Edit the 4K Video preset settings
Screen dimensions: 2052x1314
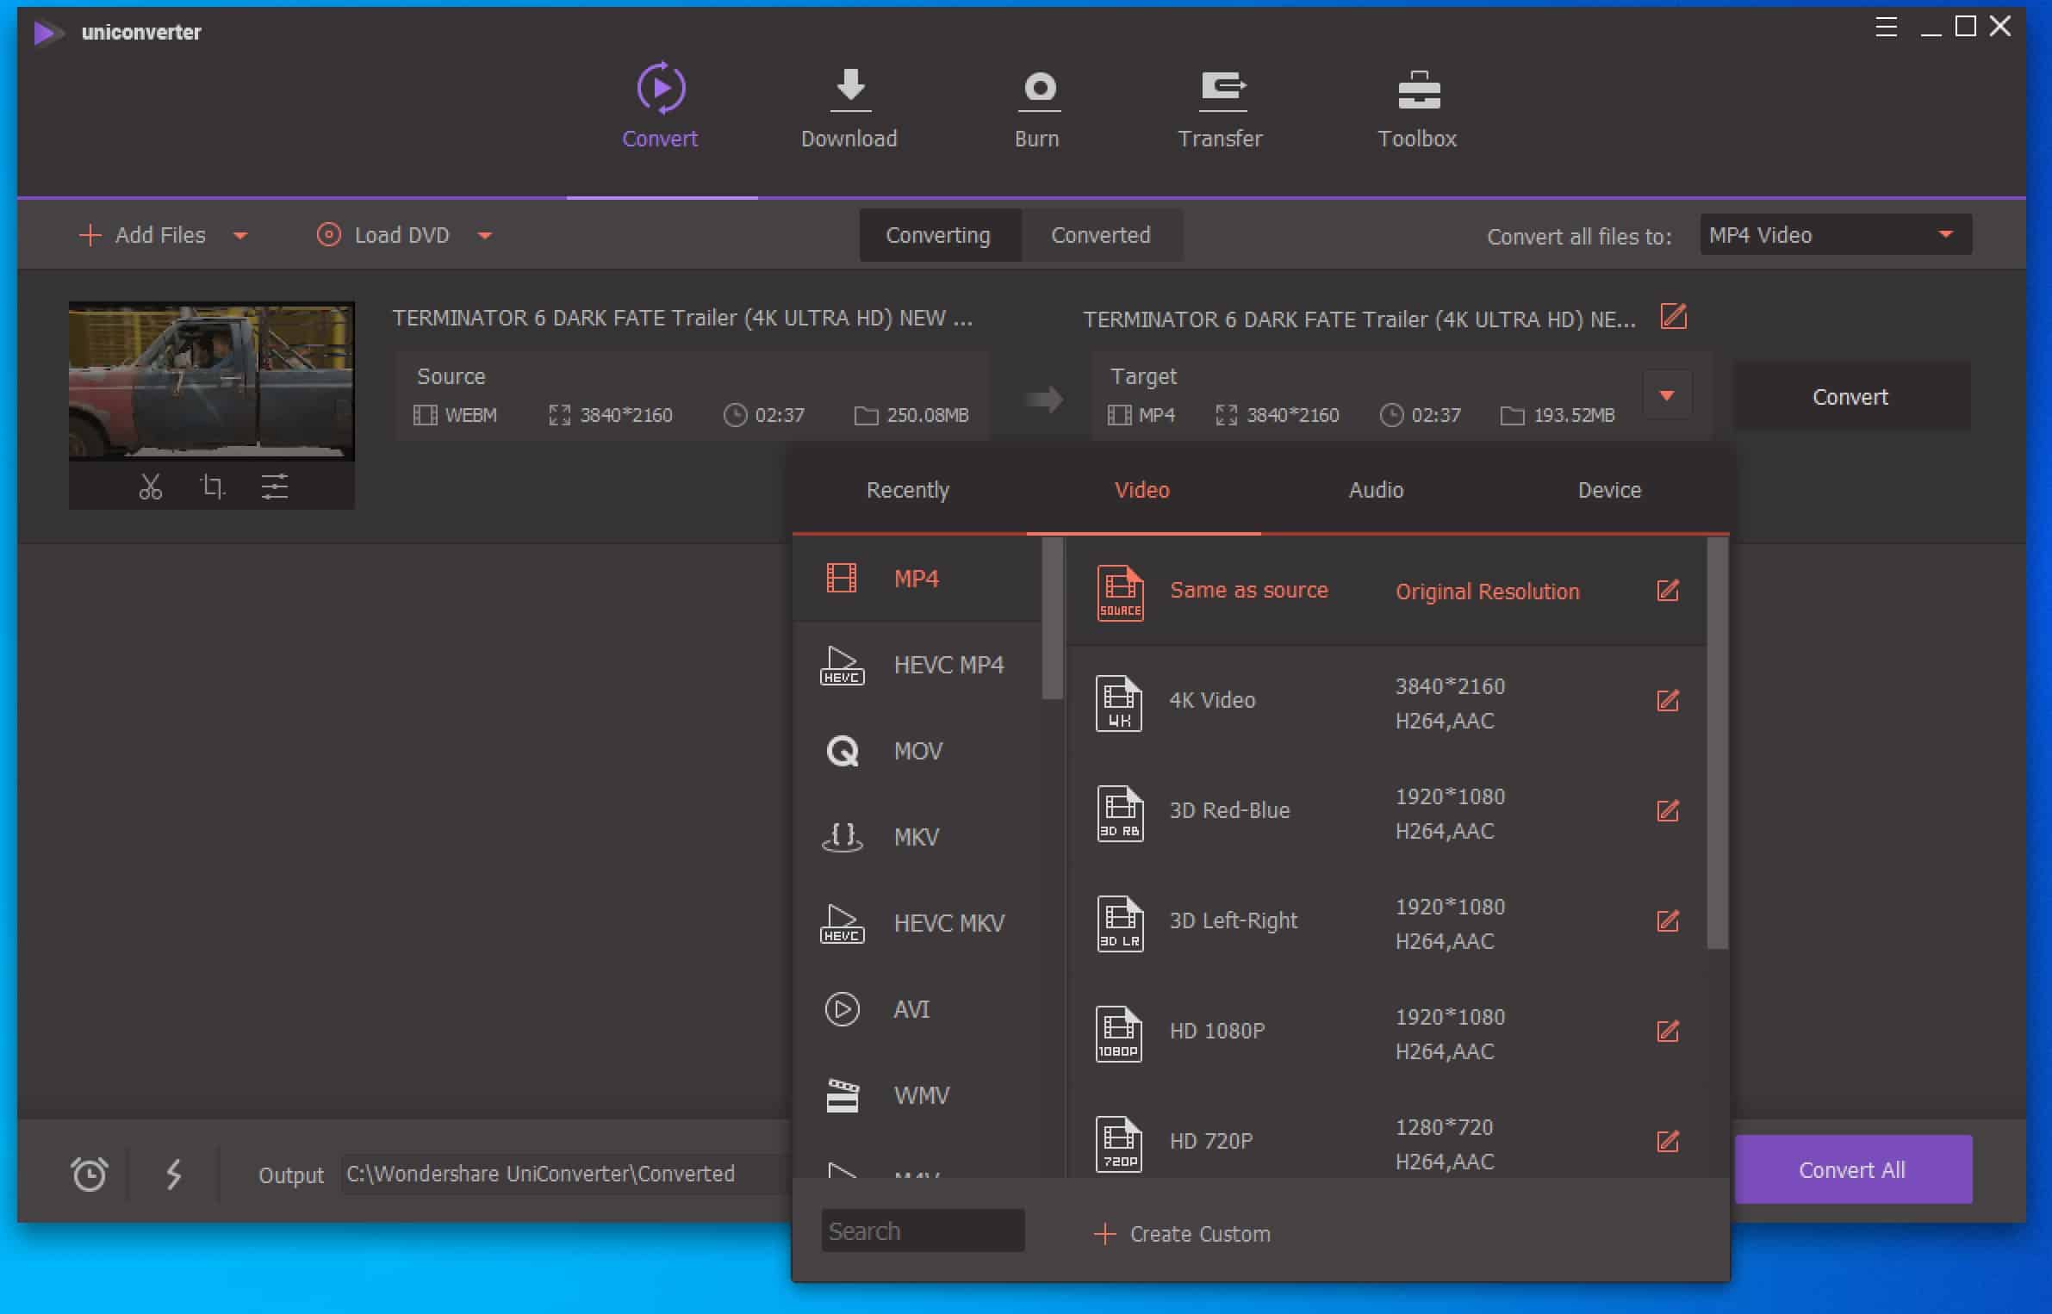(1668, 701)
